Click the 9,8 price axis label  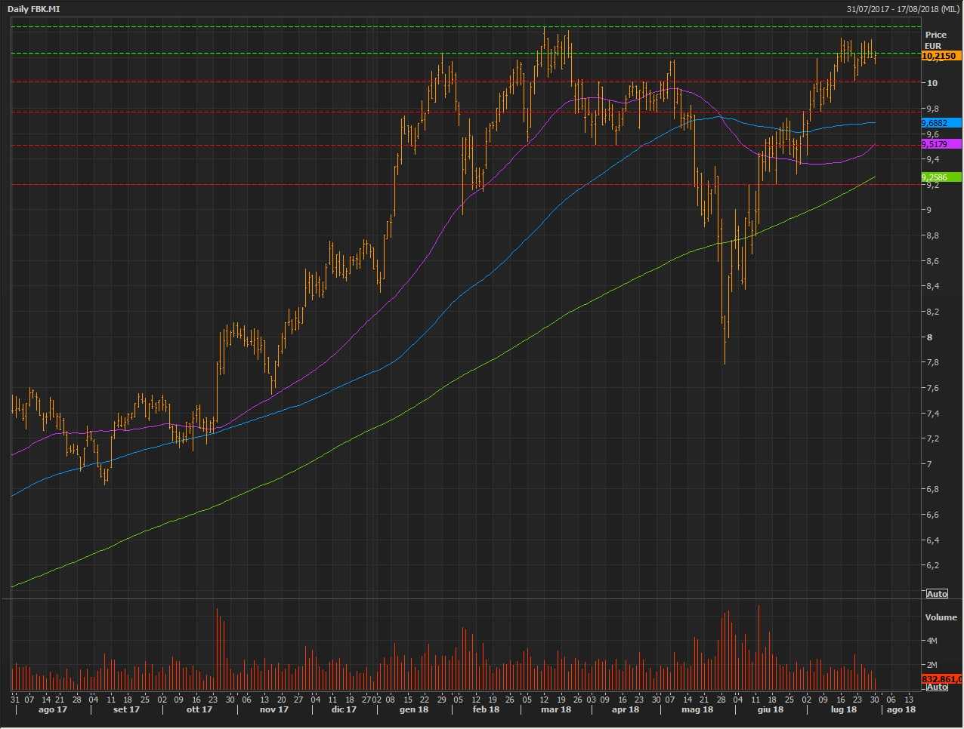pos(932,109)
